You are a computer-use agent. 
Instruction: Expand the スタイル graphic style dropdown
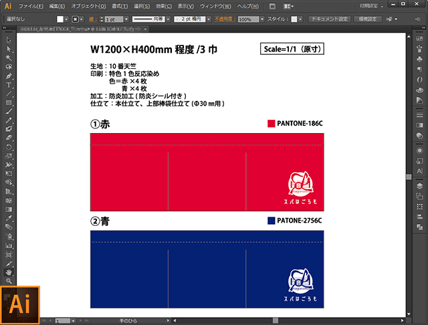coord(300,19)
